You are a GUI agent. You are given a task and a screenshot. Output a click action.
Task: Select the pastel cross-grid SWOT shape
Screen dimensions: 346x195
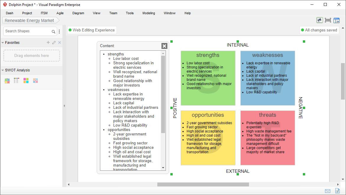35,81
